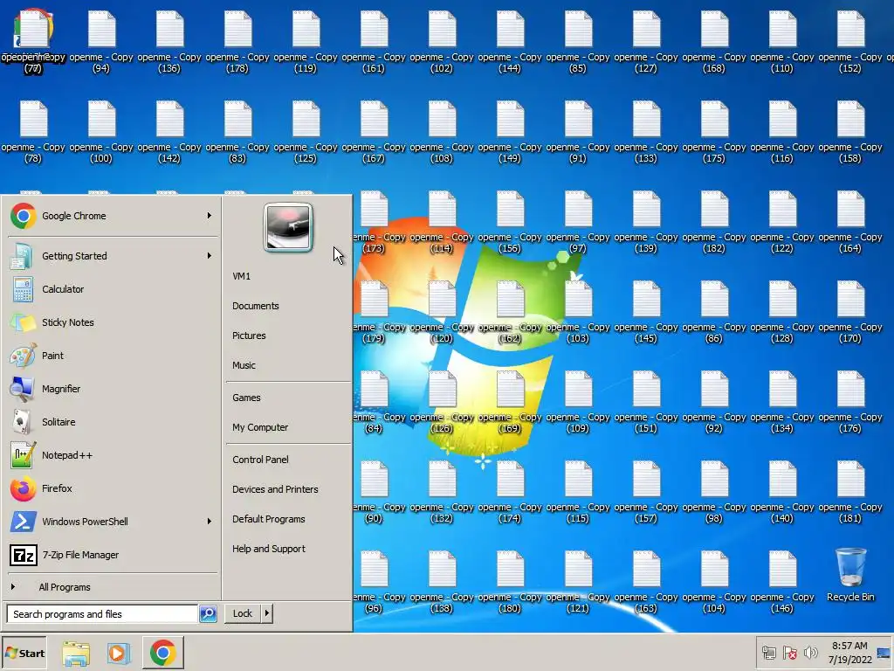Click the user account picture
Image resolution: width=894 pixels, height=671 pixels.
pyautogui.click(x=288, y=227)
